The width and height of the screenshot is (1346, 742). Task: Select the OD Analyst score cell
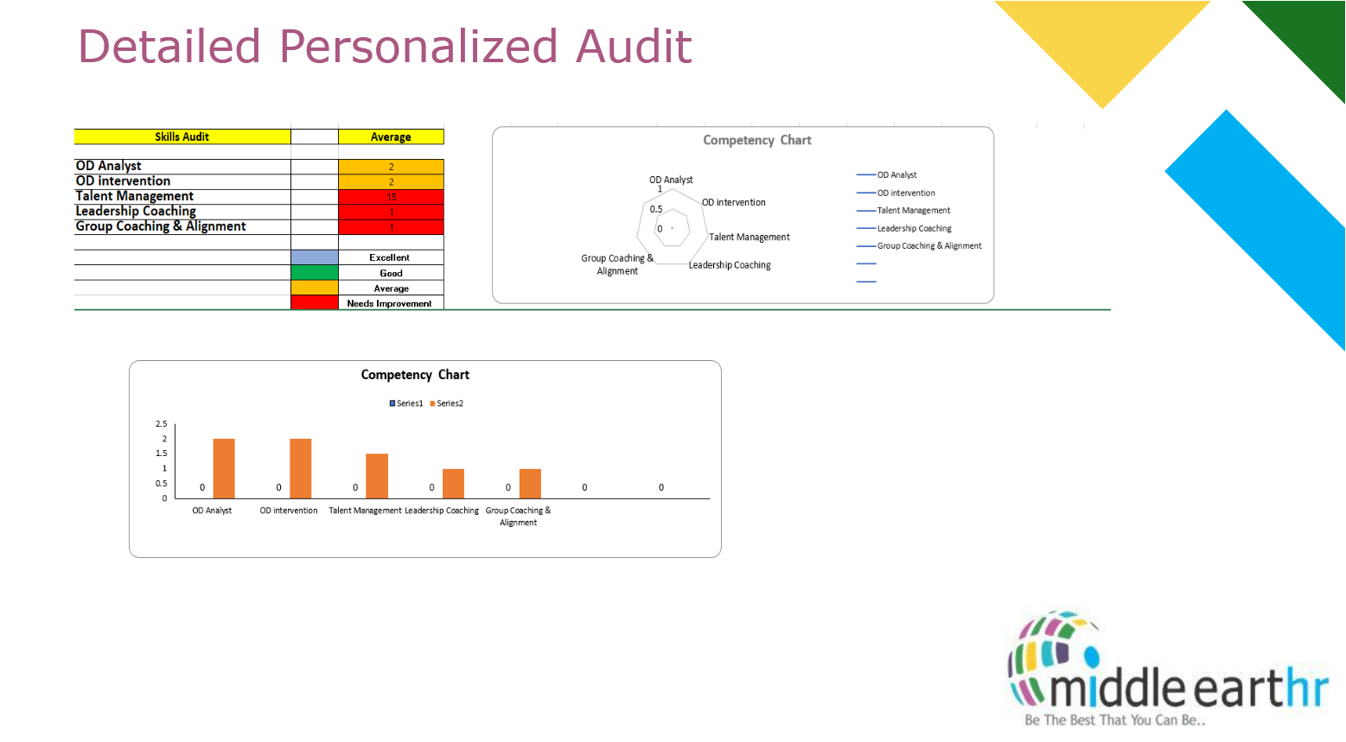click(391, 167)
